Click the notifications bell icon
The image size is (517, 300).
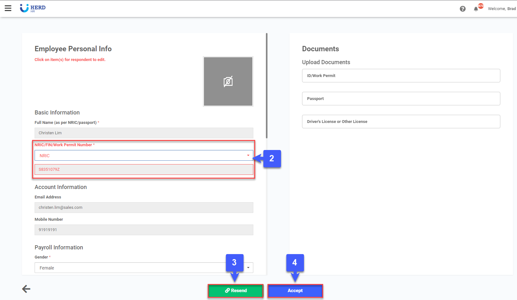(x=476, y=9)
